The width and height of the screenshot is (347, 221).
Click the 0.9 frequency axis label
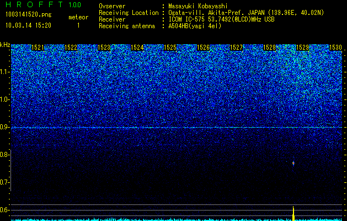(x=4, y=127)
